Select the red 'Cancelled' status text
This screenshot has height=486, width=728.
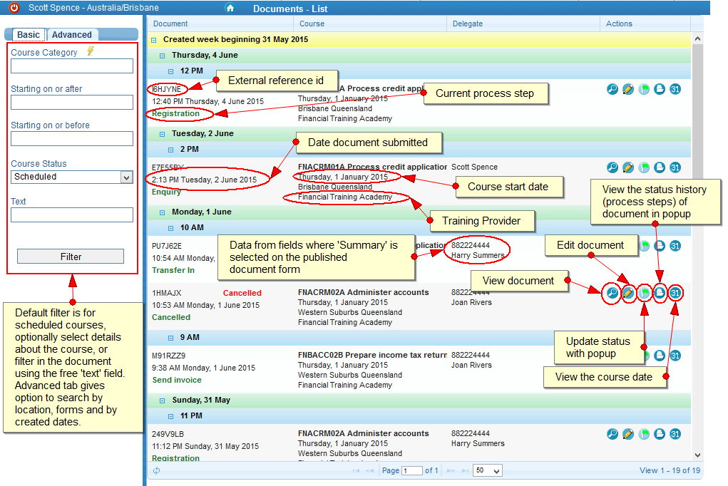242,293
